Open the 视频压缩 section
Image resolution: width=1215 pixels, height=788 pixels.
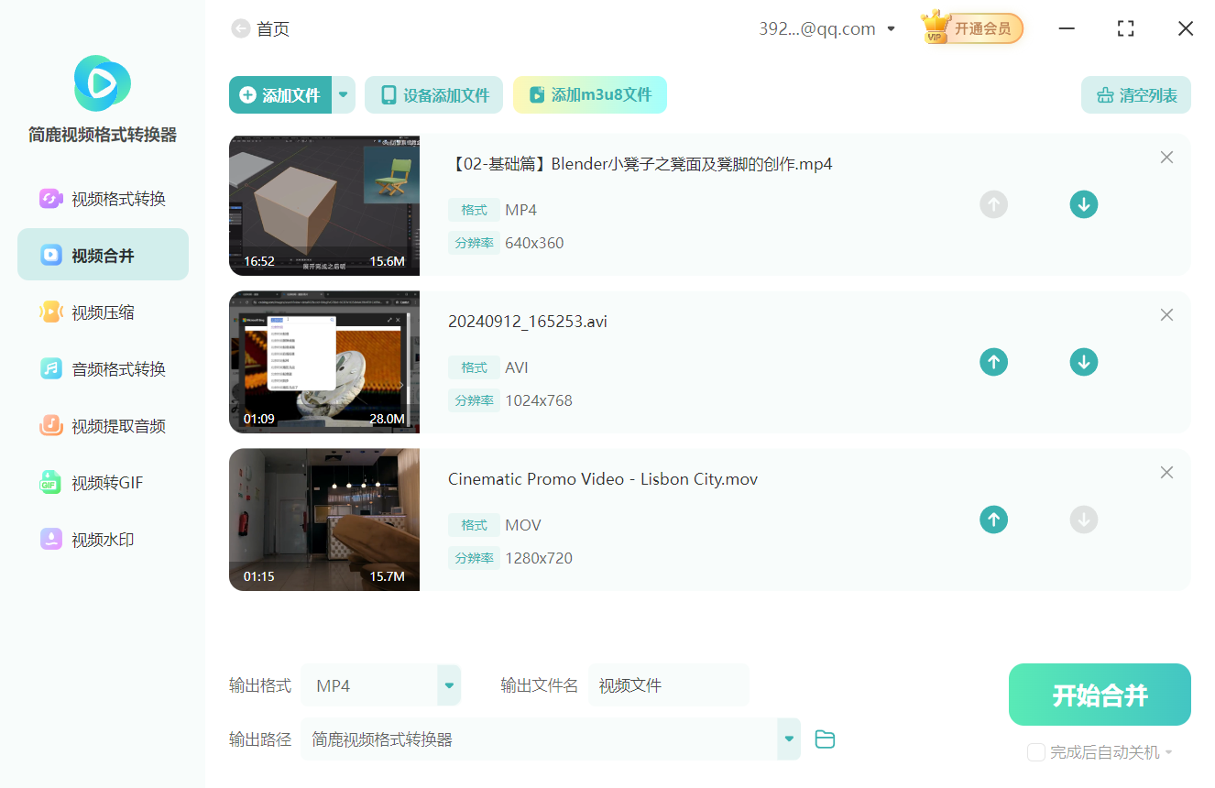(103, 312)
